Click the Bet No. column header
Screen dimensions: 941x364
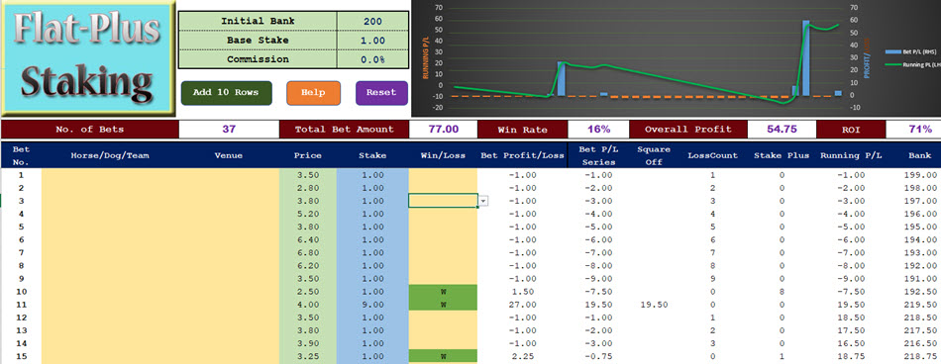pyautogui.click(x=21, y=155)
